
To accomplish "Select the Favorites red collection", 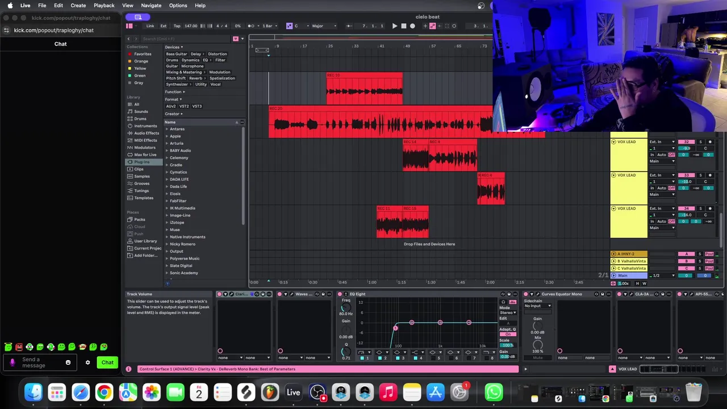I will pyautogui.click(x=142, y=54).
